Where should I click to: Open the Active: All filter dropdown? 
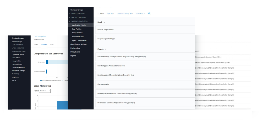(x=140, y=13)
